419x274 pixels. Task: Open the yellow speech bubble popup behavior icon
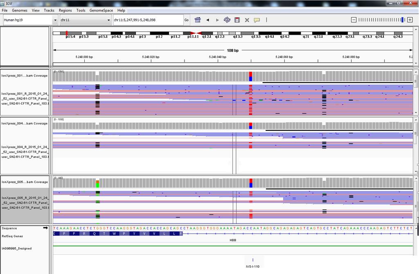[257, 20]
